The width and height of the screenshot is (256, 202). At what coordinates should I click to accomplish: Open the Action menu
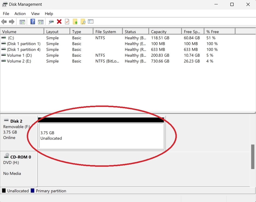pyautogui.click(x=20, y=14)
